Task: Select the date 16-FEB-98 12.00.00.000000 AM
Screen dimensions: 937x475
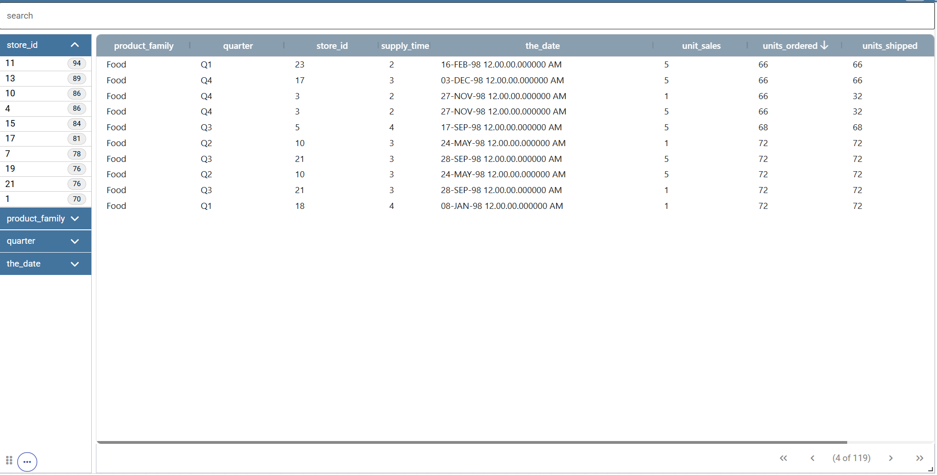Action: click(x=501, y=65)
